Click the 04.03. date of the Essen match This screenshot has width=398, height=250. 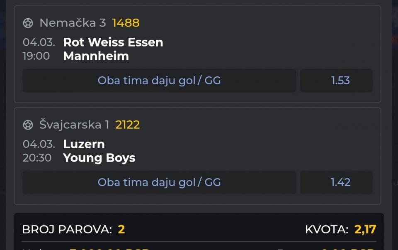pyautogui.click(x=39, y=42)
